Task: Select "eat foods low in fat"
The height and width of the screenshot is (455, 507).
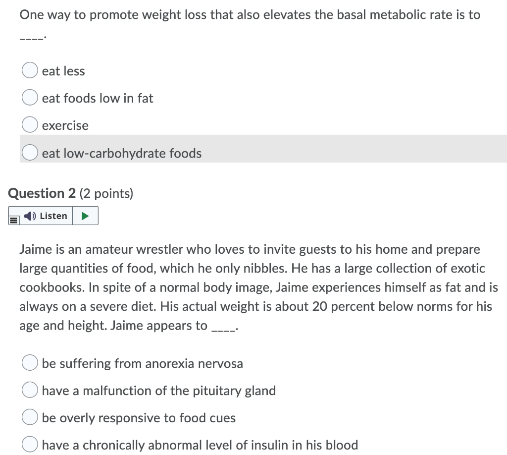Action: coord(30,97)
